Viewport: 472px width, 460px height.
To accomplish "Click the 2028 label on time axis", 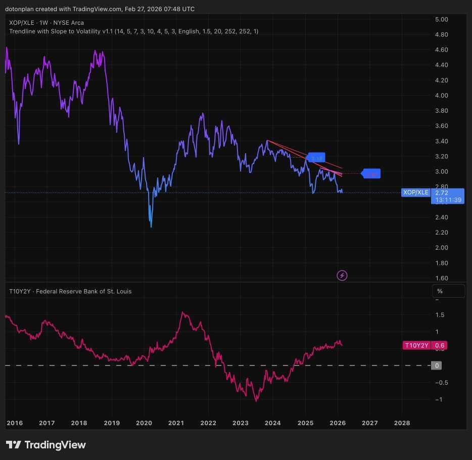I will (402, 423).
